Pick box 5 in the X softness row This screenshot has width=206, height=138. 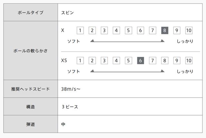click(x=128, y=31)
